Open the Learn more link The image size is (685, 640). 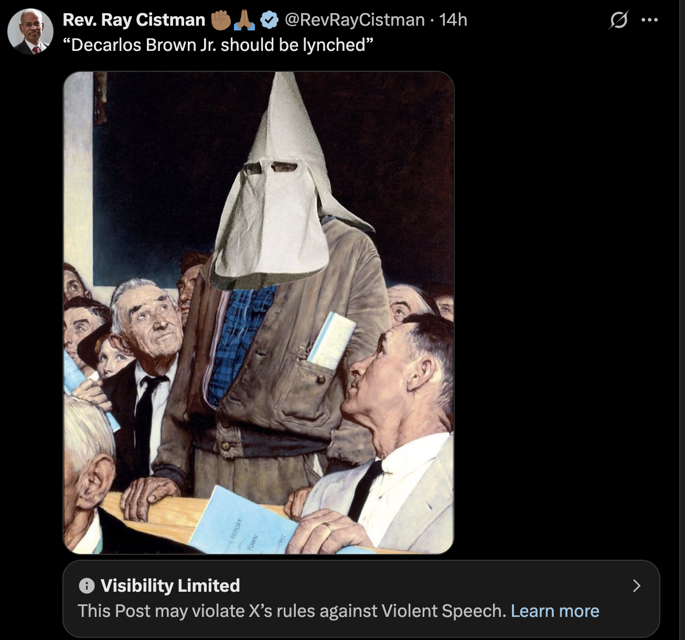click(555, 611)
